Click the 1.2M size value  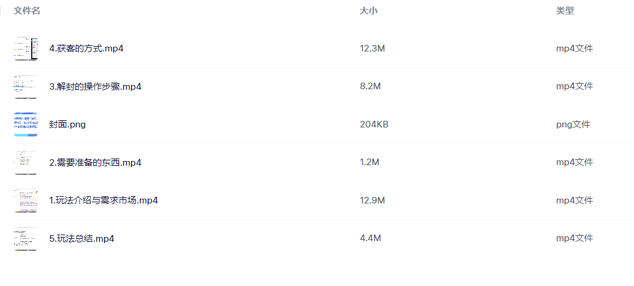(369, 163)
